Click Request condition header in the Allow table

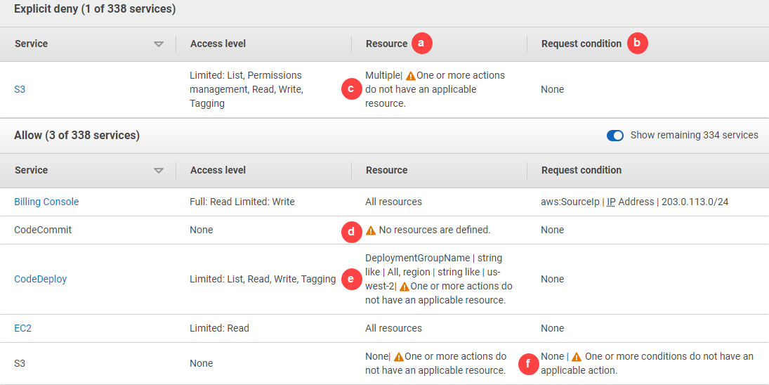point(581,170)
